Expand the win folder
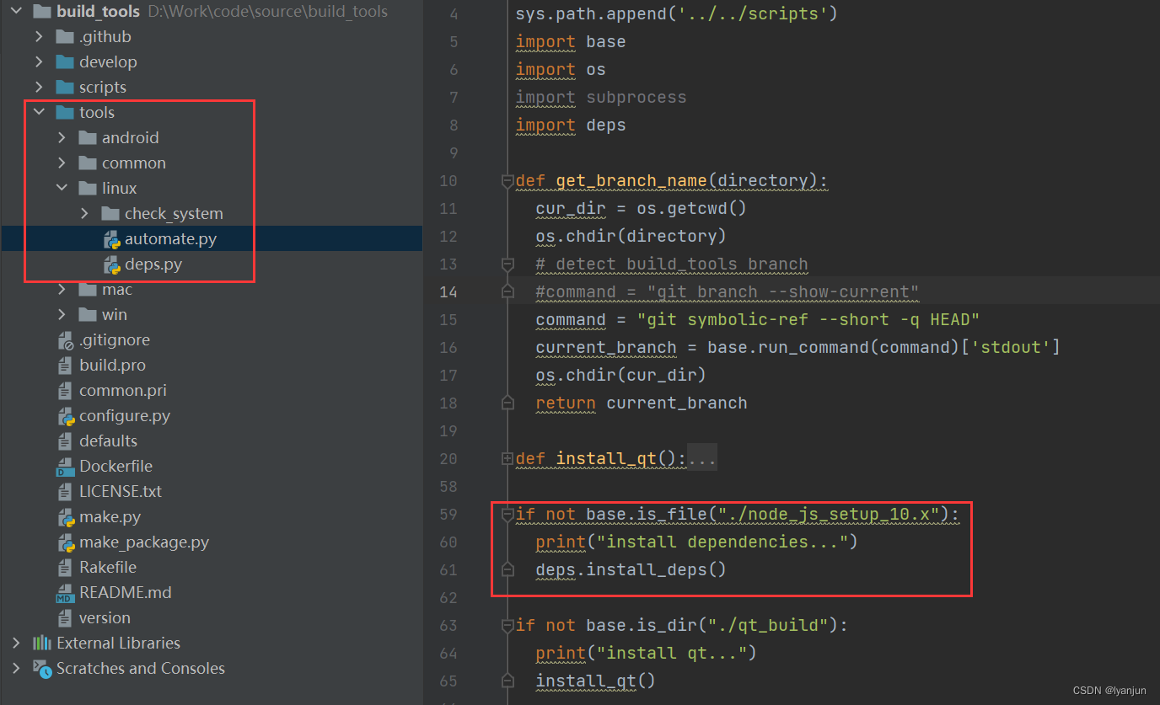Screen dimensions: 1160x705 (x=62, y=314)
